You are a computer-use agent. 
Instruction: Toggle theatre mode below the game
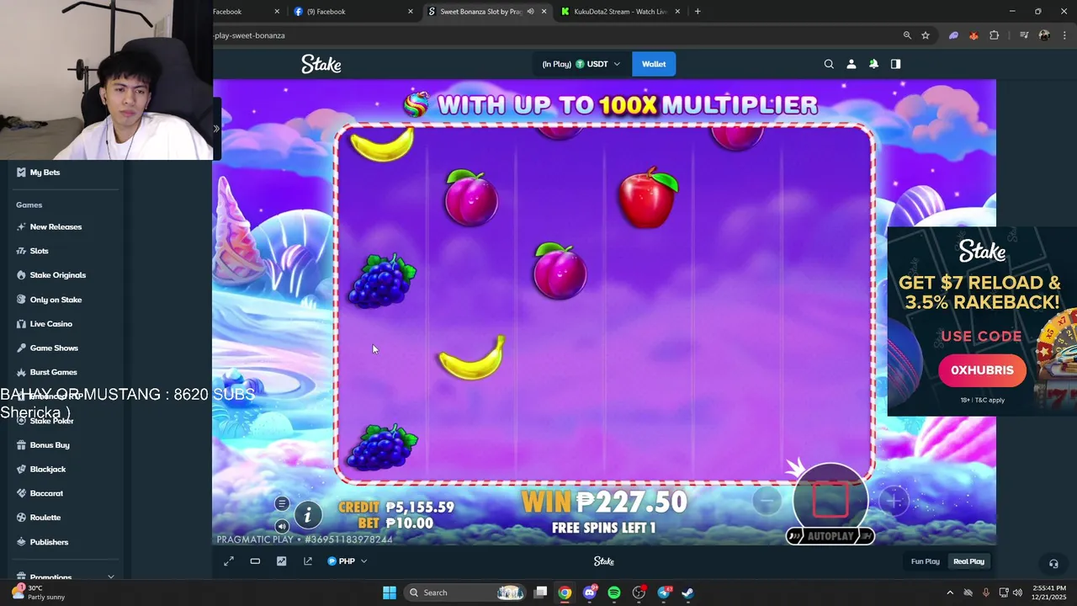point(255,561)
